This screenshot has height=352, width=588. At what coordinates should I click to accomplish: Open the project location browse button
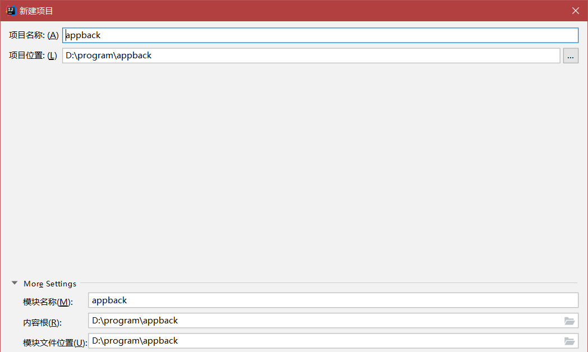[571, 56]
